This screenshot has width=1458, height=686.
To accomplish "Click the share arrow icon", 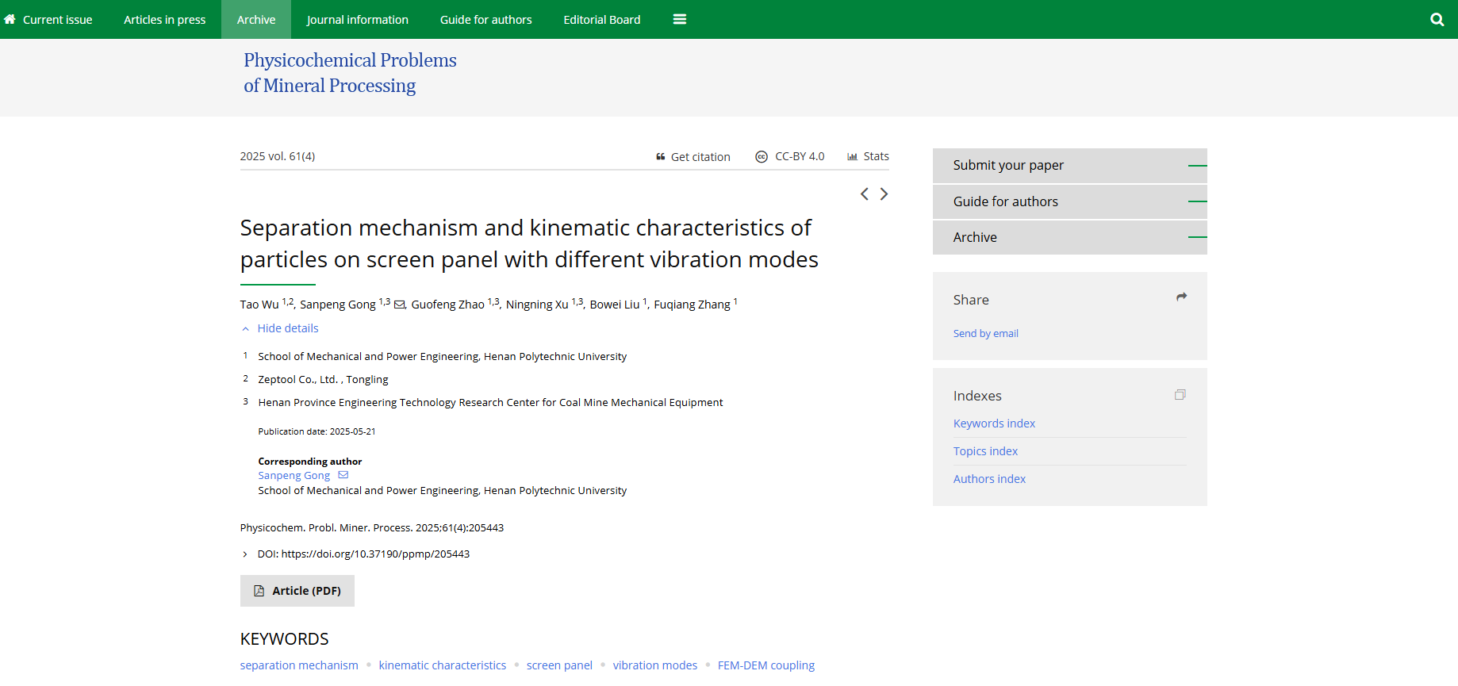I will tap(1181, 297).
